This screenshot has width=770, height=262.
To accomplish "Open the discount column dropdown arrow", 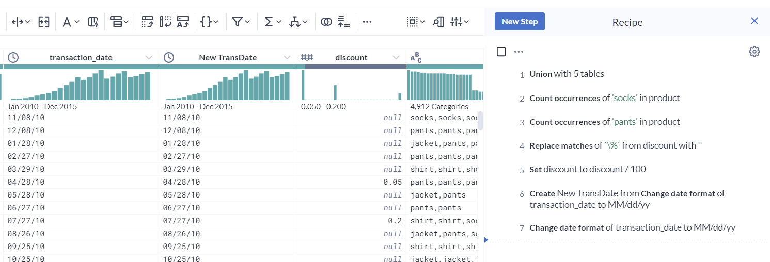I will point(396,57).
